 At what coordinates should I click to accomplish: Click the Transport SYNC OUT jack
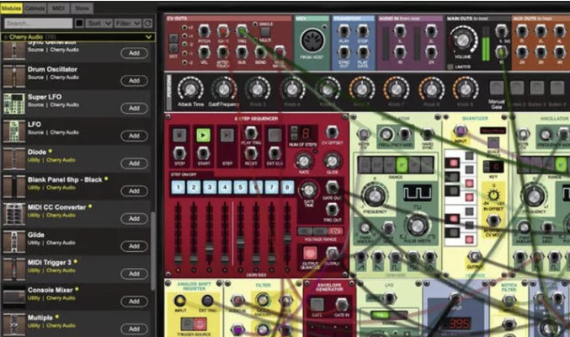(x=344, y=52)
